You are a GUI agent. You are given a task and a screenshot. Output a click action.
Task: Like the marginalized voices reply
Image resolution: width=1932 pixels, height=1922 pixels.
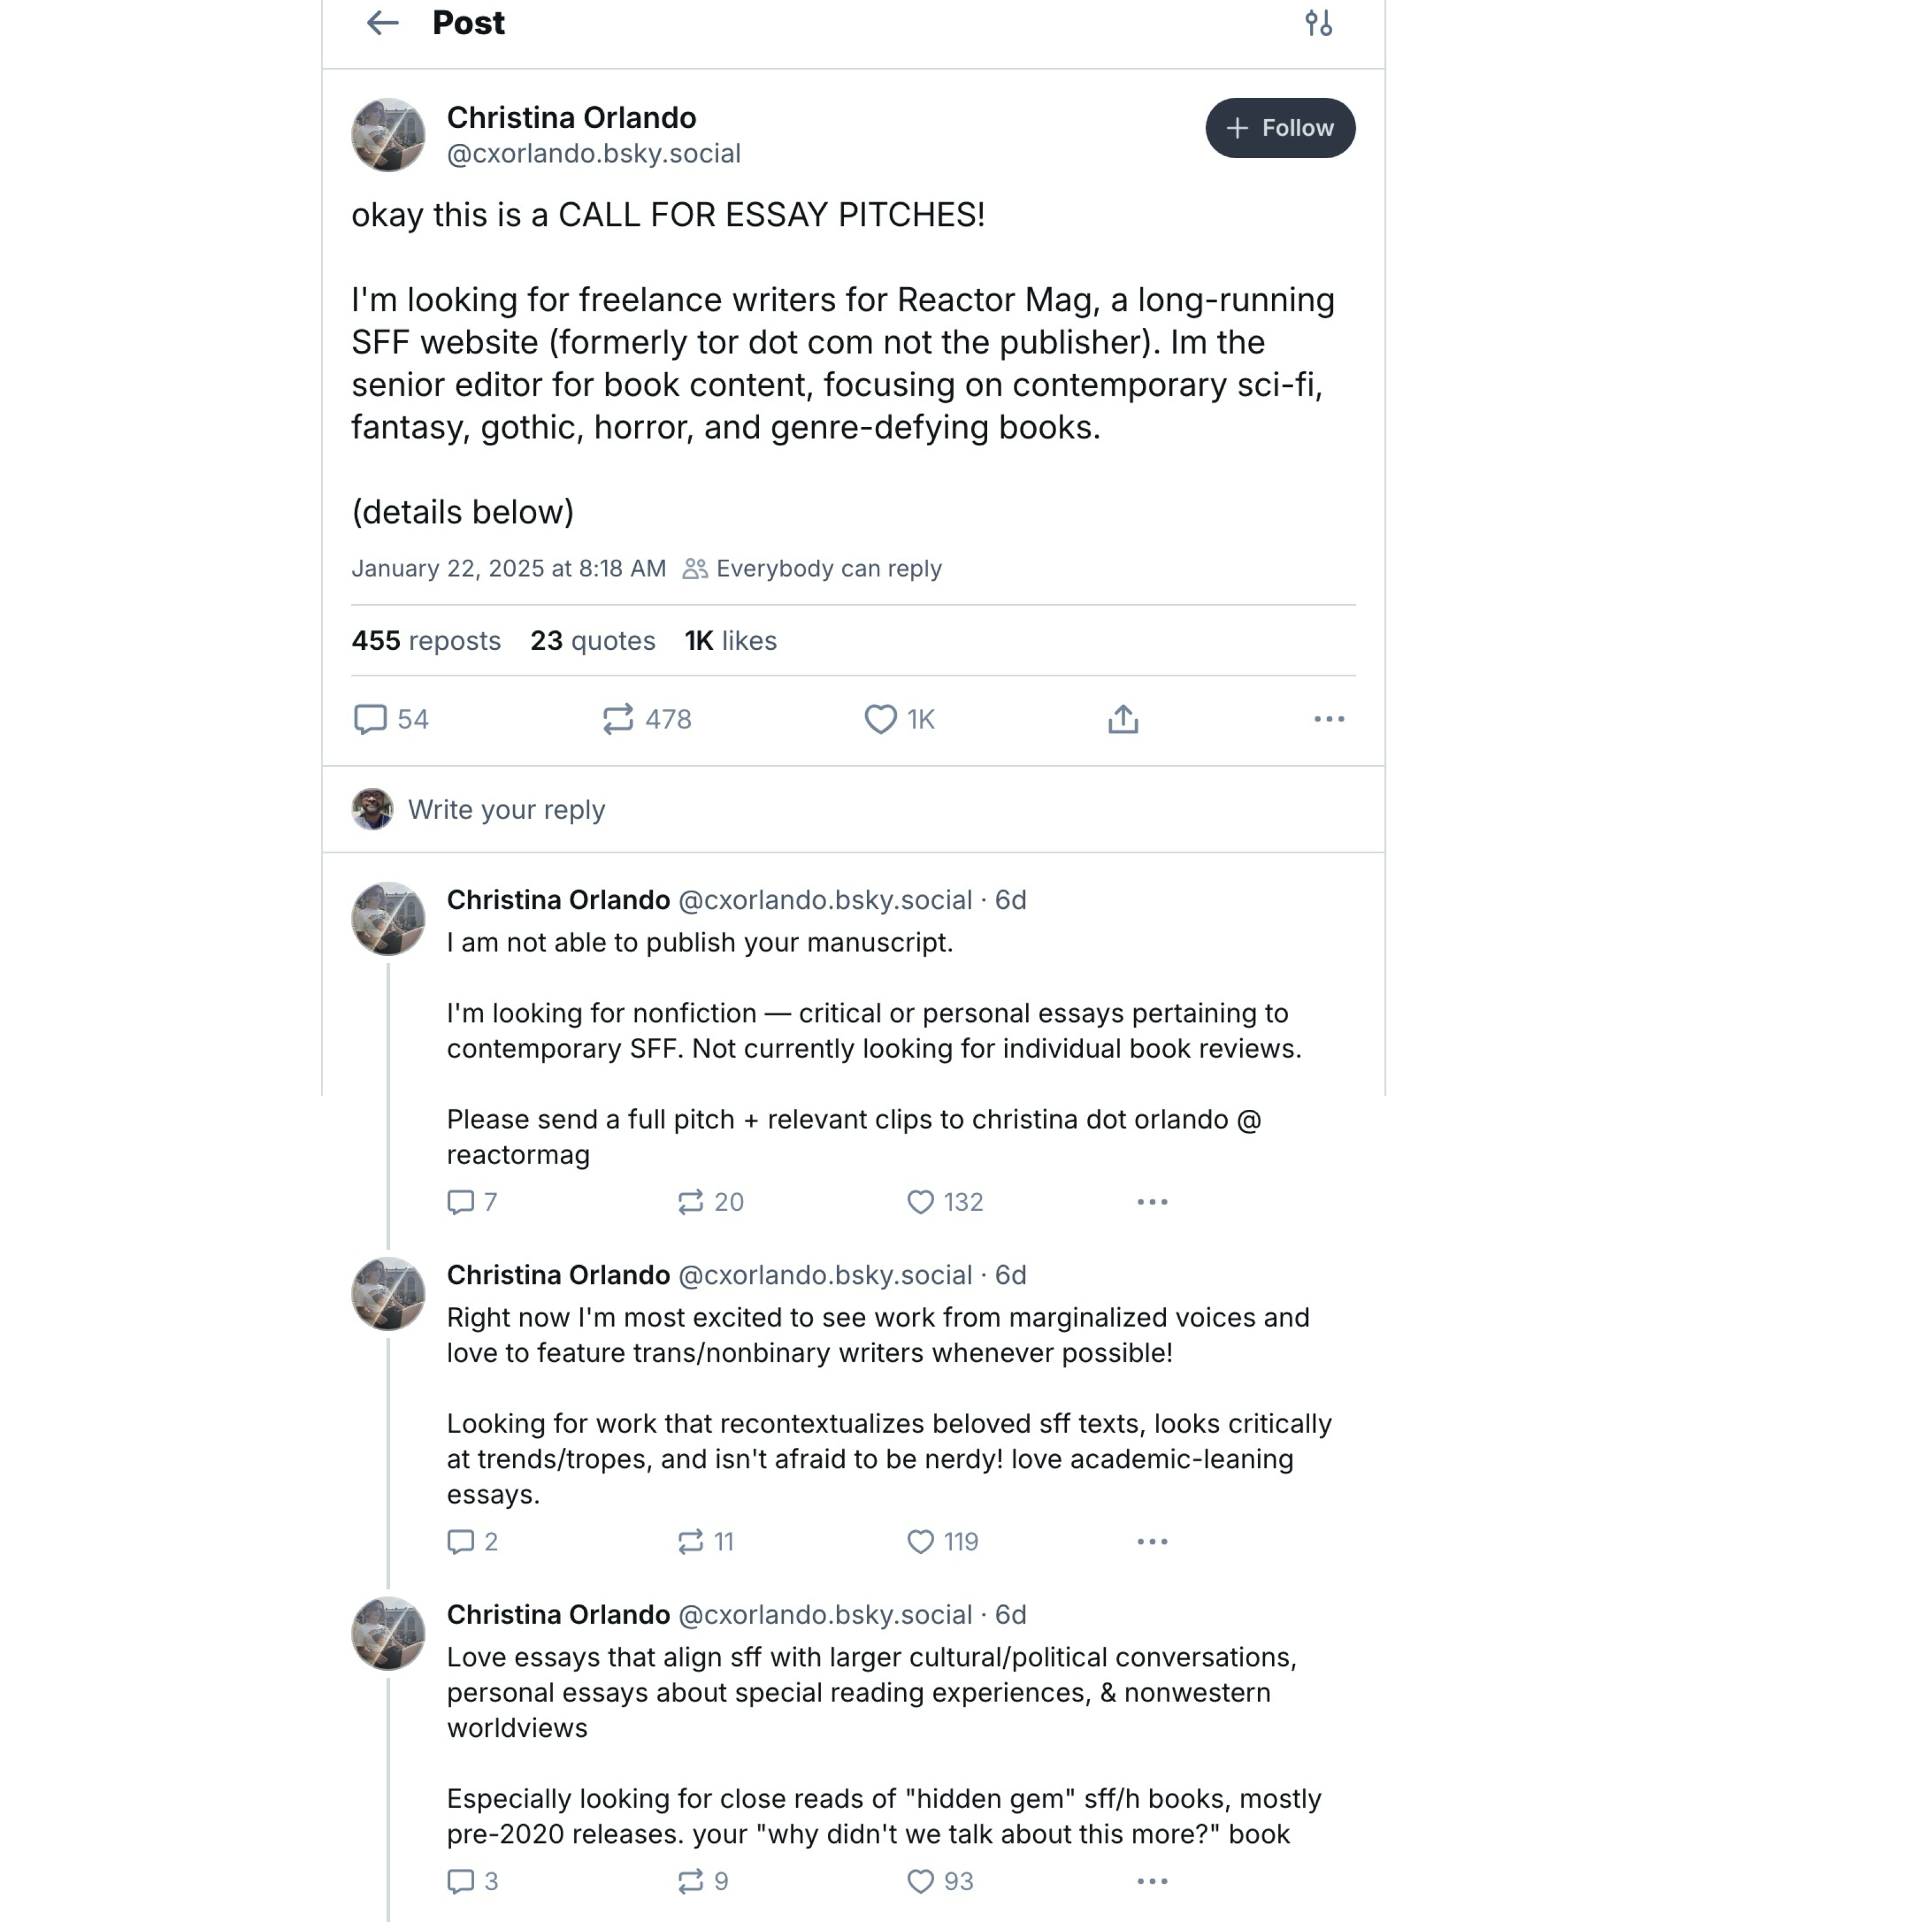(920, 1542)
